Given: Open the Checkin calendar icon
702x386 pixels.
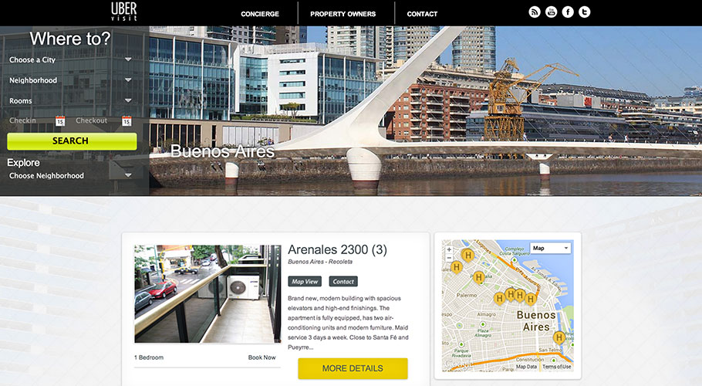Looking at the screenshot, I should coord(60,121).
